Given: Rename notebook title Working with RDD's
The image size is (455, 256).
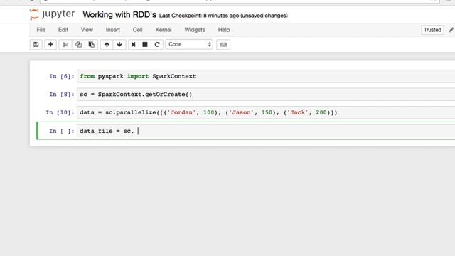Looking at the screenshot, I should (119, 15).
